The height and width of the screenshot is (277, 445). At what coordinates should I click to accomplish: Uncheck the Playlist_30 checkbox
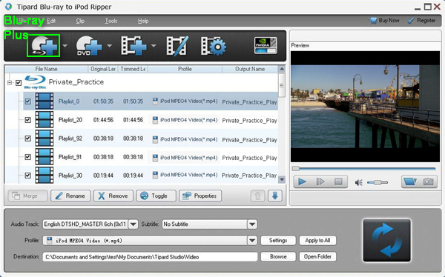[28, 176]
